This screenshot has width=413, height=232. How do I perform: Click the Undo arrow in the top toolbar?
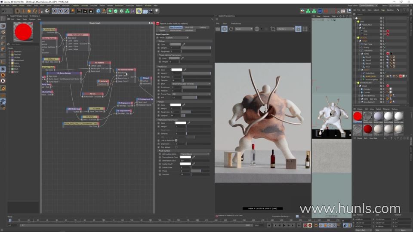4,11
